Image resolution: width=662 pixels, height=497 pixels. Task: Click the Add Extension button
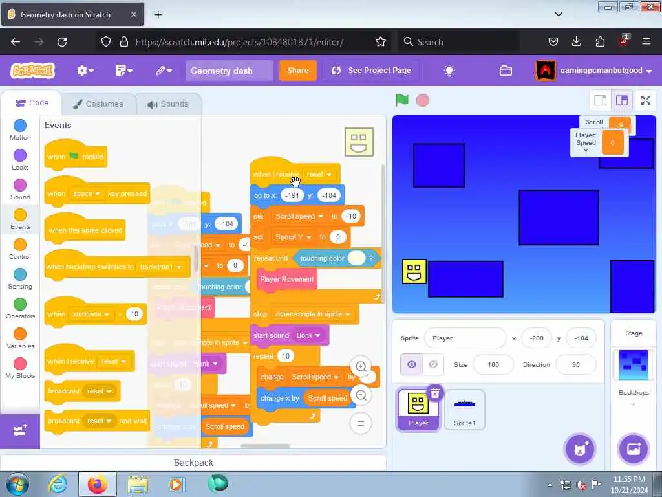point(20,430)
